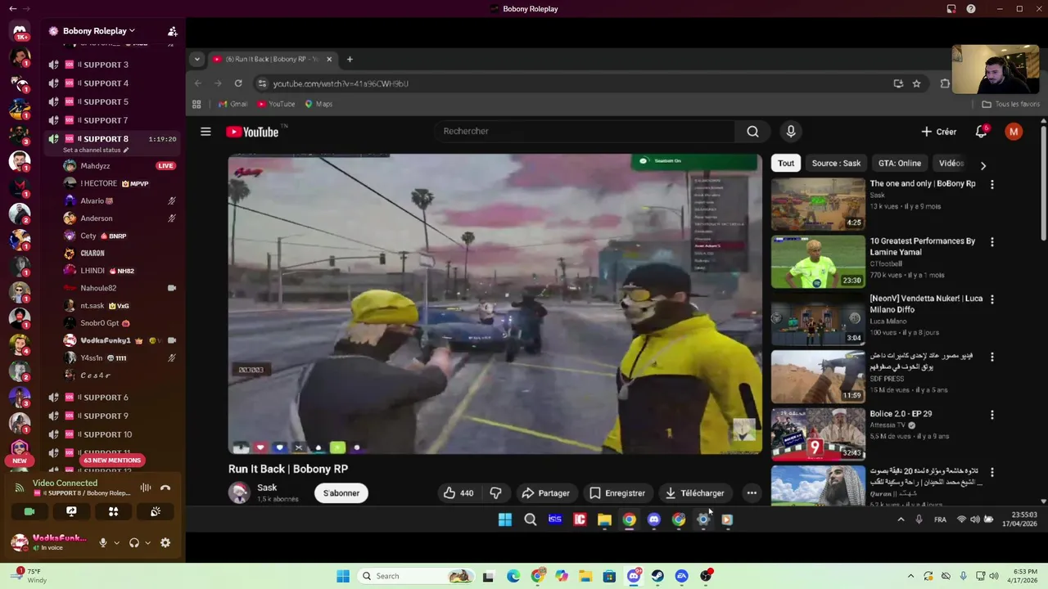
Task: Open the invite people icon beside Bobony Roleplay
Action: 172,31
